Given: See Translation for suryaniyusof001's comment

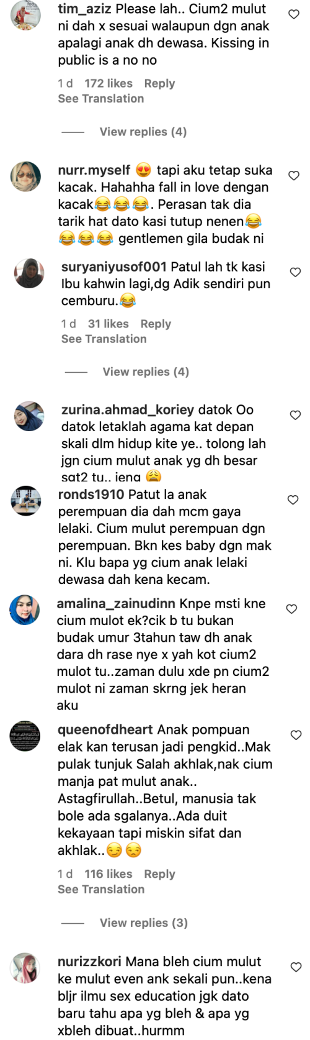Looking at the screenshot, I should pyautogui.click(x=104, y=339).
